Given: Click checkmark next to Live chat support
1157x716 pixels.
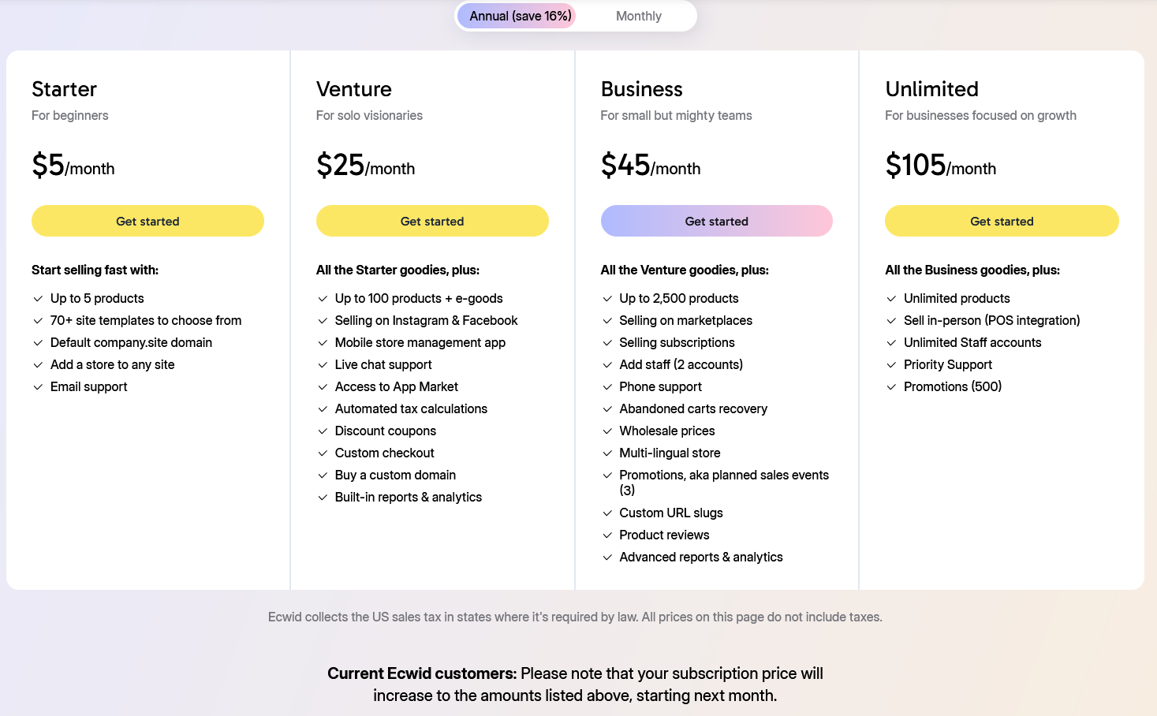Looking at the screenshot, I should (323, 365).
